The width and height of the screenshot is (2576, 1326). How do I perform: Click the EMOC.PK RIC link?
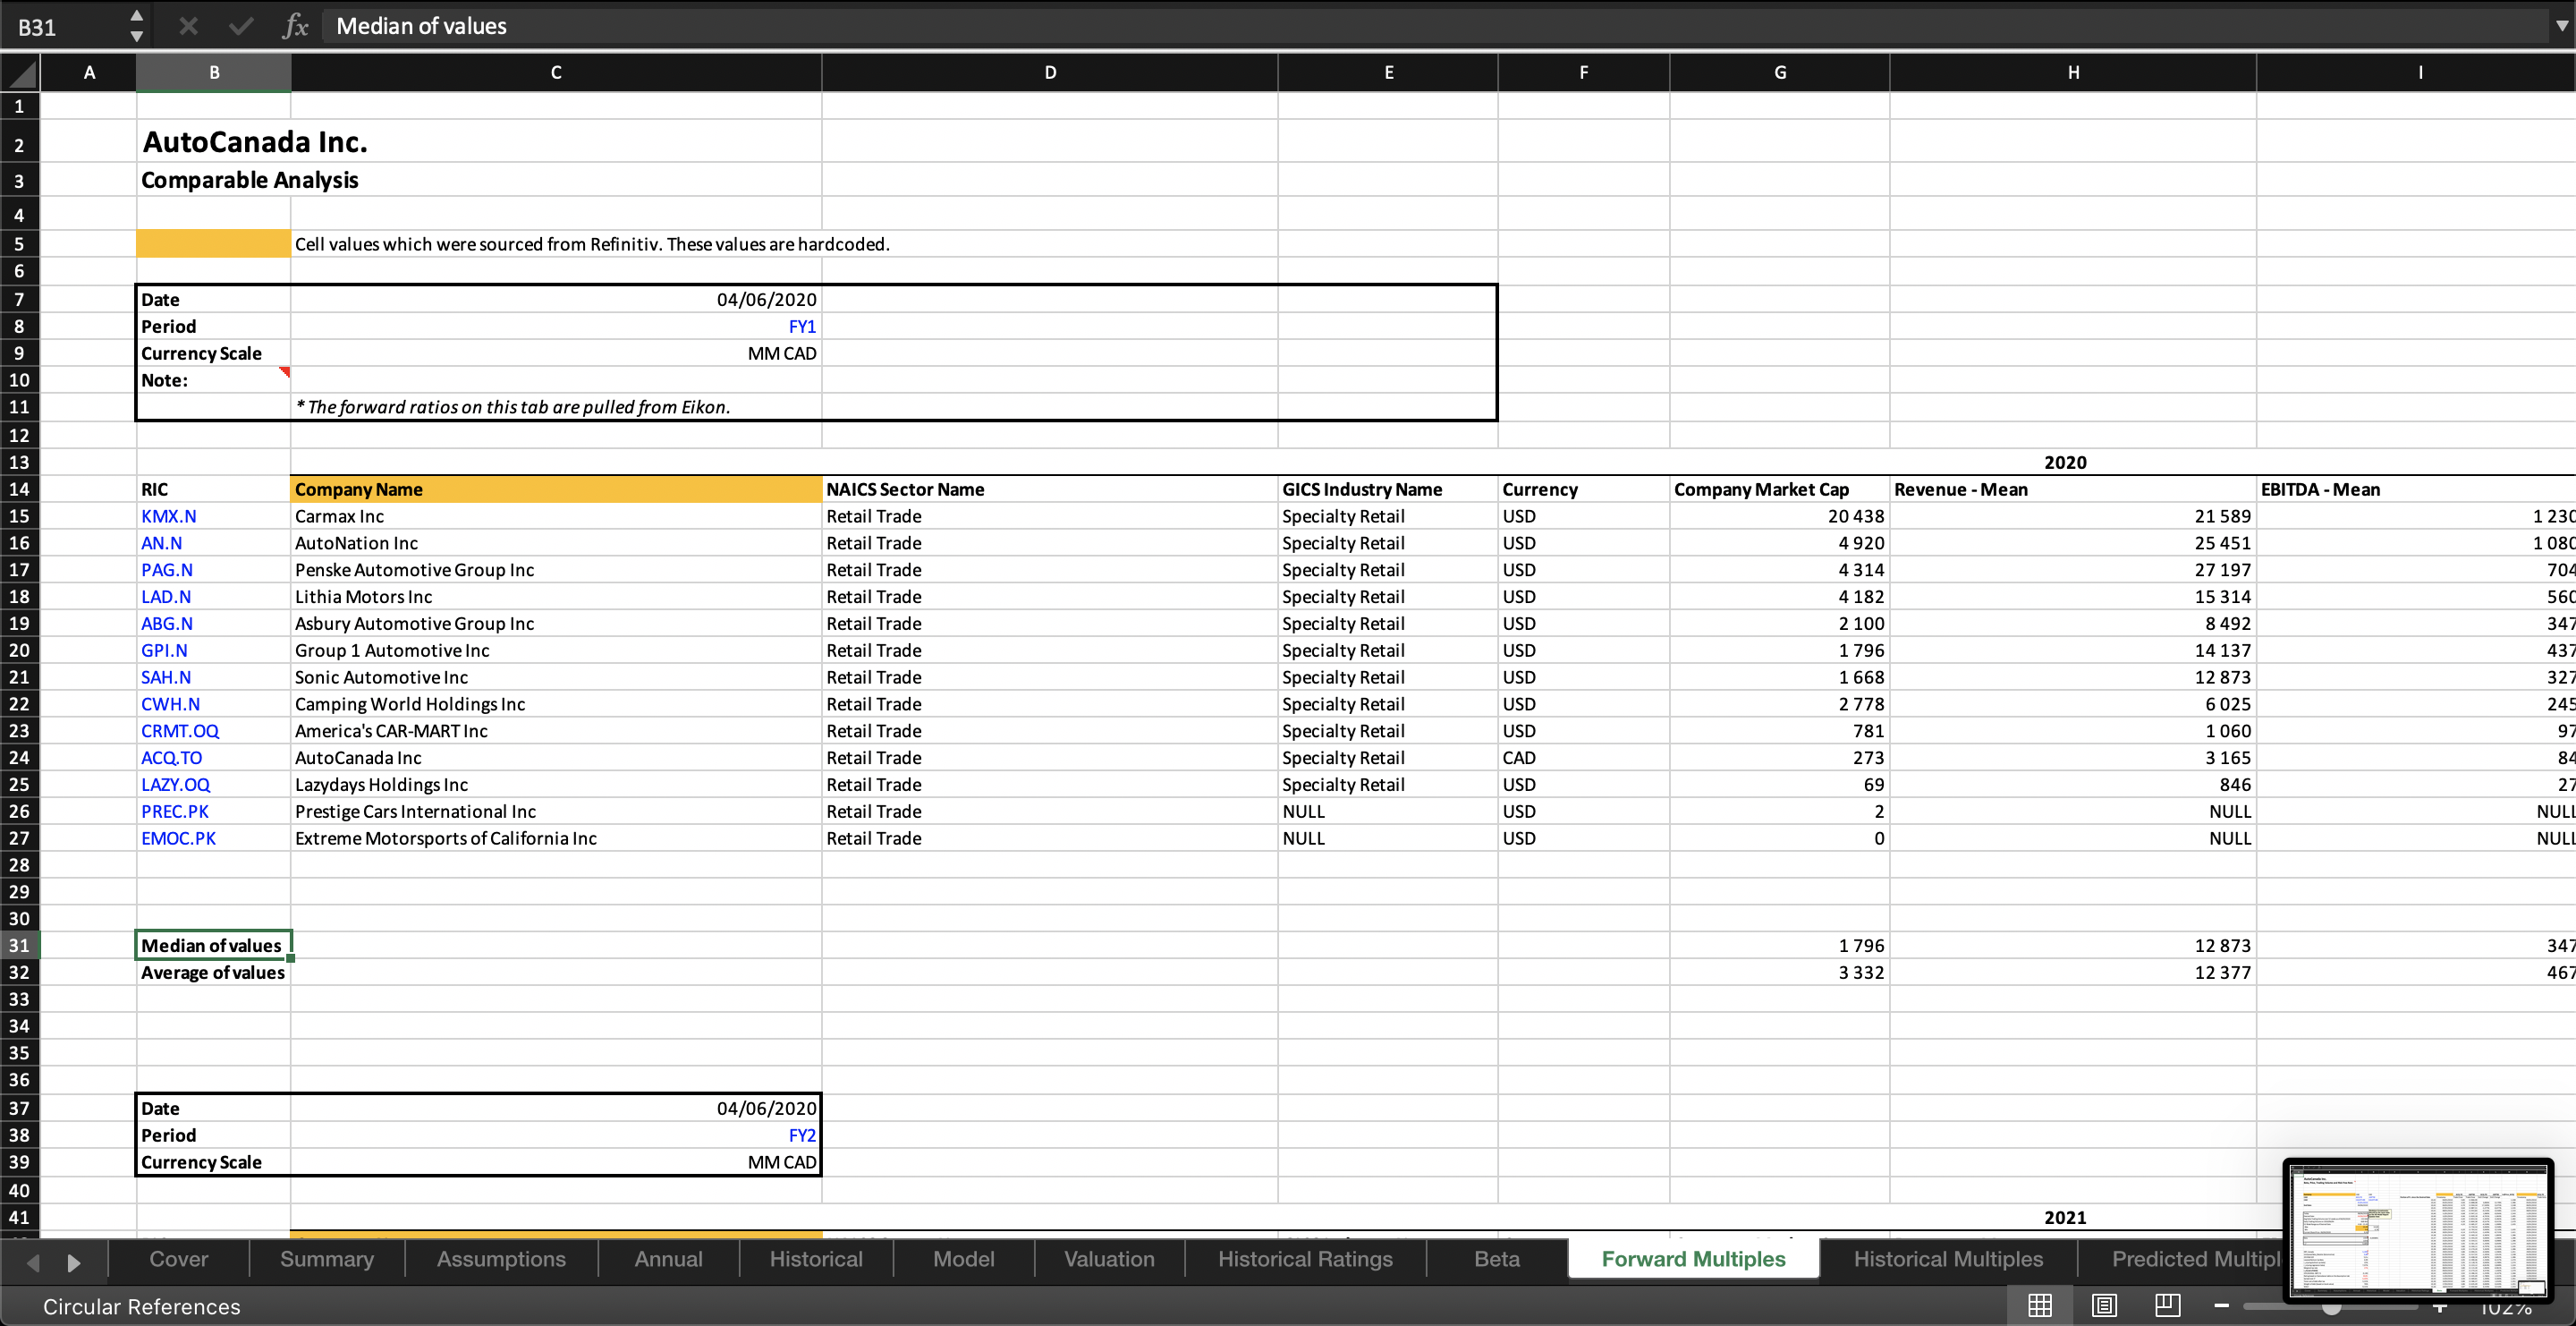178,838
